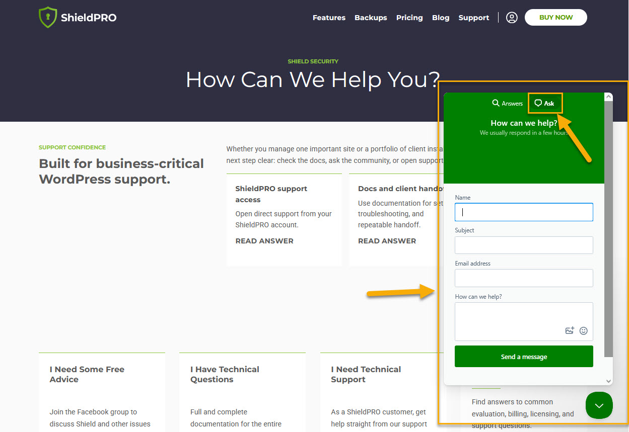This screenshot has width=629, height=432.
Task: Click Find answers to common evaluation text
Action: pyautogui.click(x=523, y=414)
